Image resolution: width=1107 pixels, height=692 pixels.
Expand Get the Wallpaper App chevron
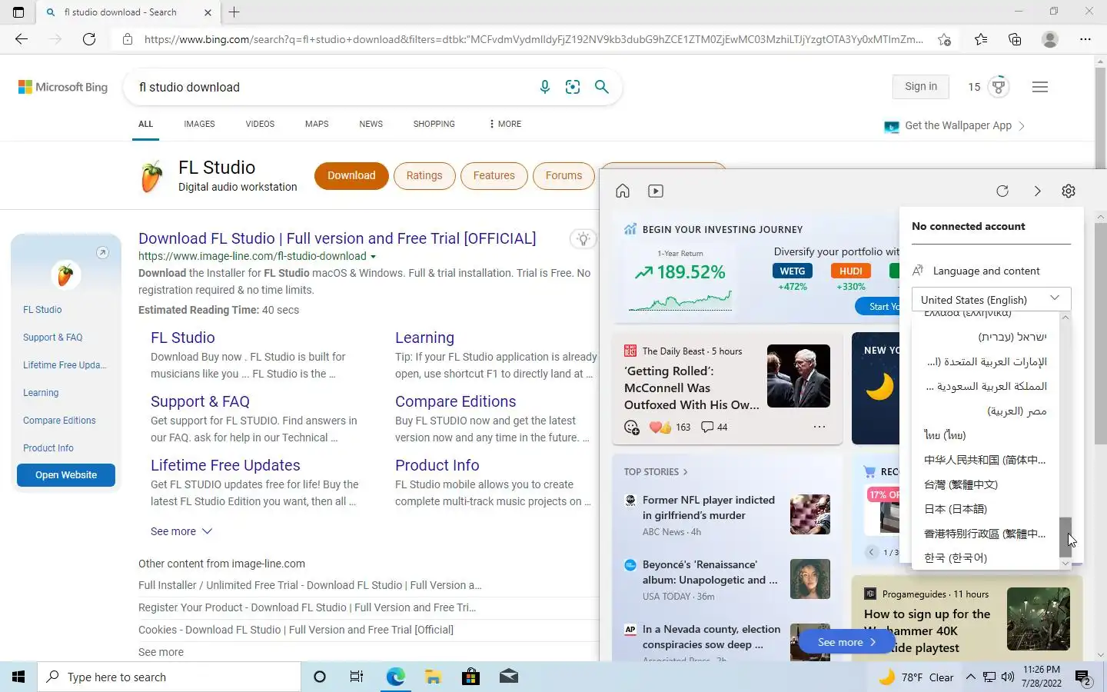pos(1022,126)
